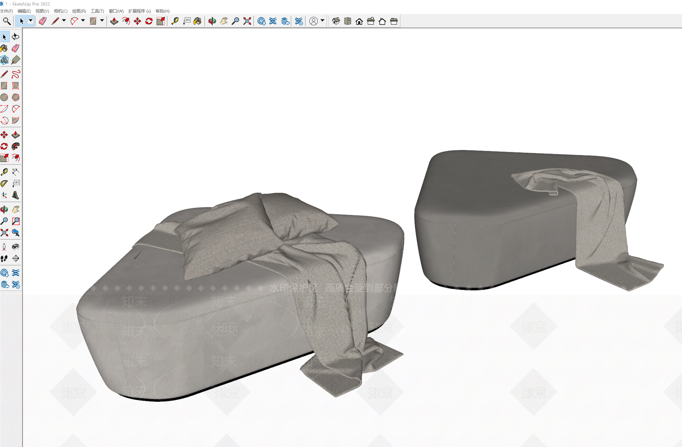Select the Axes tool in left toolbar

(x=4, y=195)
